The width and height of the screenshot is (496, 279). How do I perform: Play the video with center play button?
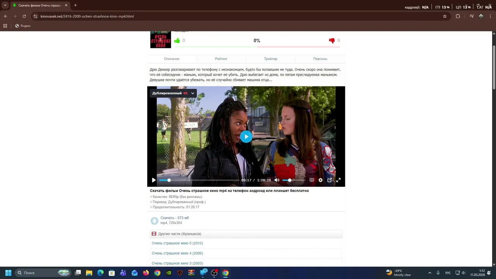tap(246, 136)
